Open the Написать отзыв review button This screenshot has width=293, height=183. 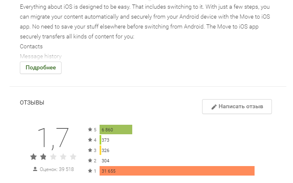tap(237, 107)
